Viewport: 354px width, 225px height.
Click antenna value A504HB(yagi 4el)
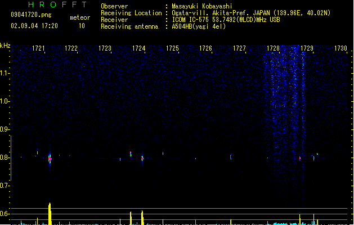[x=199, y=26]
